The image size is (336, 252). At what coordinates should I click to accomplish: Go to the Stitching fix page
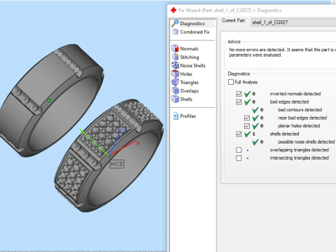click(190, 57)
